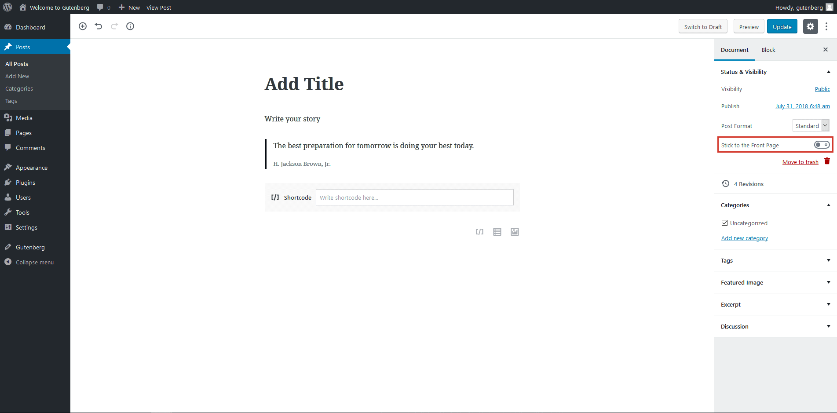Click the Update button
Image resolution: width=837 pixels, height=413 pixels.
(782, 27)
